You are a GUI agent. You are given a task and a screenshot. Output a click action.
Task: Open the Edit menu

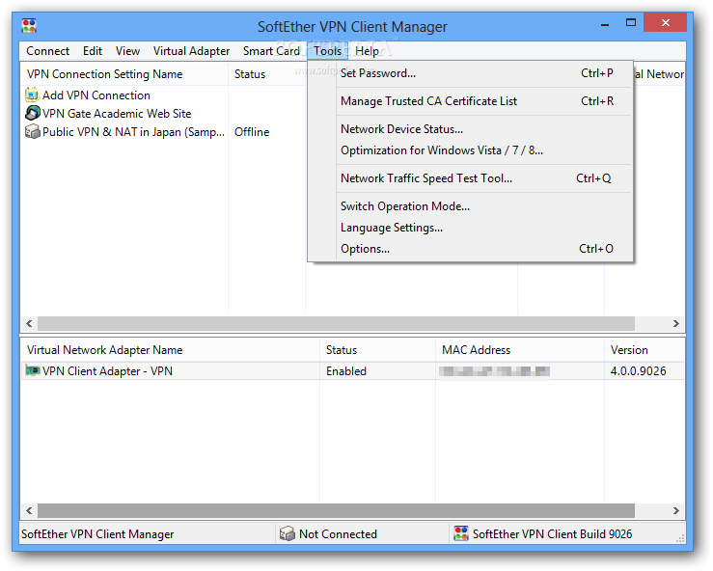tap(93, 51)
